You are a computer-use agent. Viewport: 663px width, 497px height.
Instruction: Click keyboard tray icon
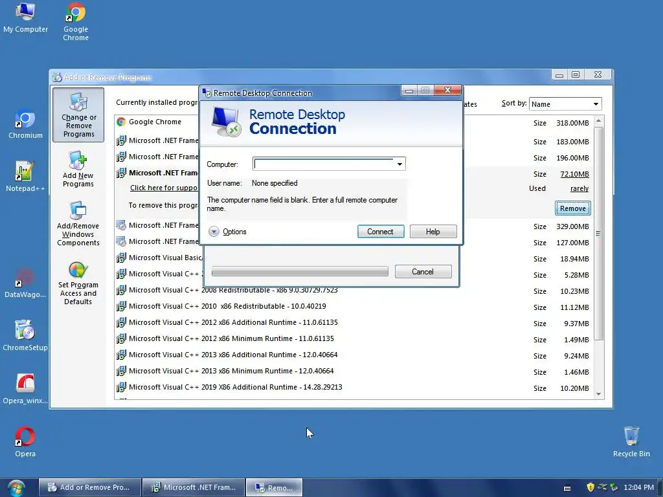tap(567, 488)
